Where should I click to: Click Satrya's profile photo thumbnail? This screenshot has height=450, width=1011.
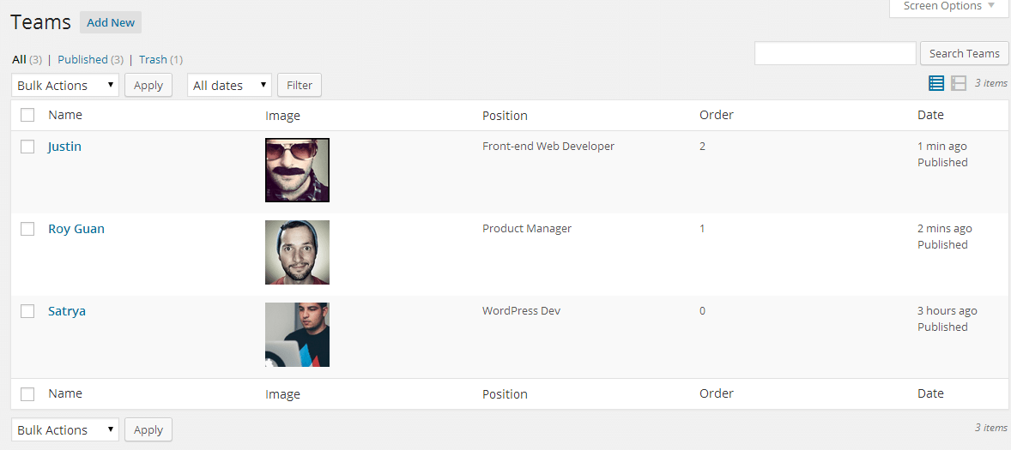click(x=297, y=335)
